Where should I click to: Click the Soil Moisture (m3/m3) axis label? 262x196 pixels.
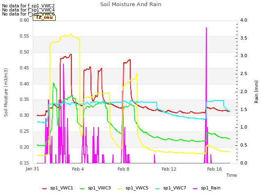click(6, 92)
